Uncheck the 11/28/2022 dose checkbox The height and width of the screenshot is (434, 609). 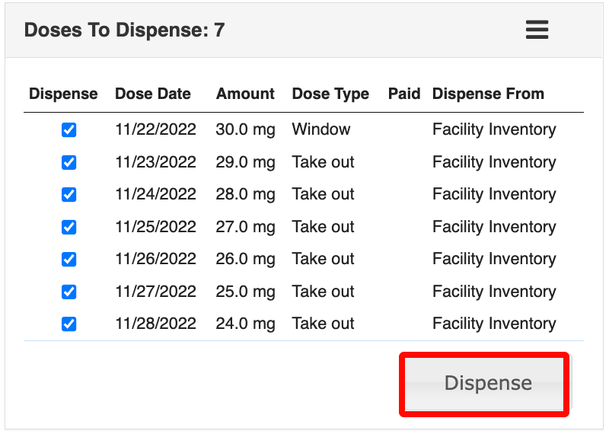point(69,324)
